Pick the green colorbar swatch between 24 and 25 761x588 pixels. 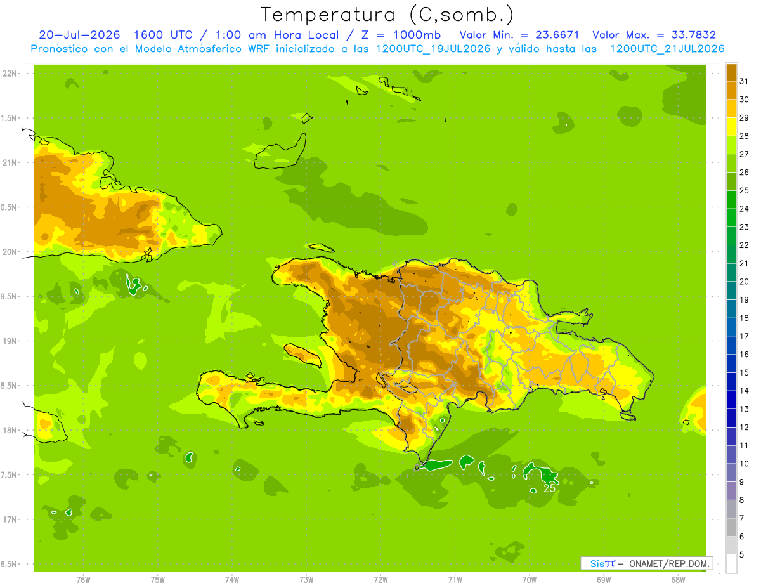[732, 200]
